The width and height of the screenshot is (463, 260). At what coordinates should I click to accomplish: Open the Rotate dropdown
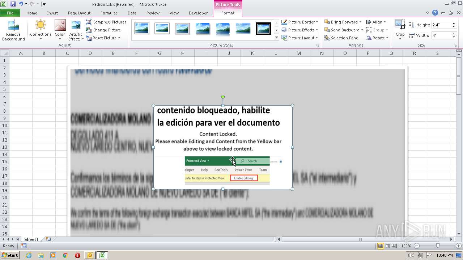(377, 38)
